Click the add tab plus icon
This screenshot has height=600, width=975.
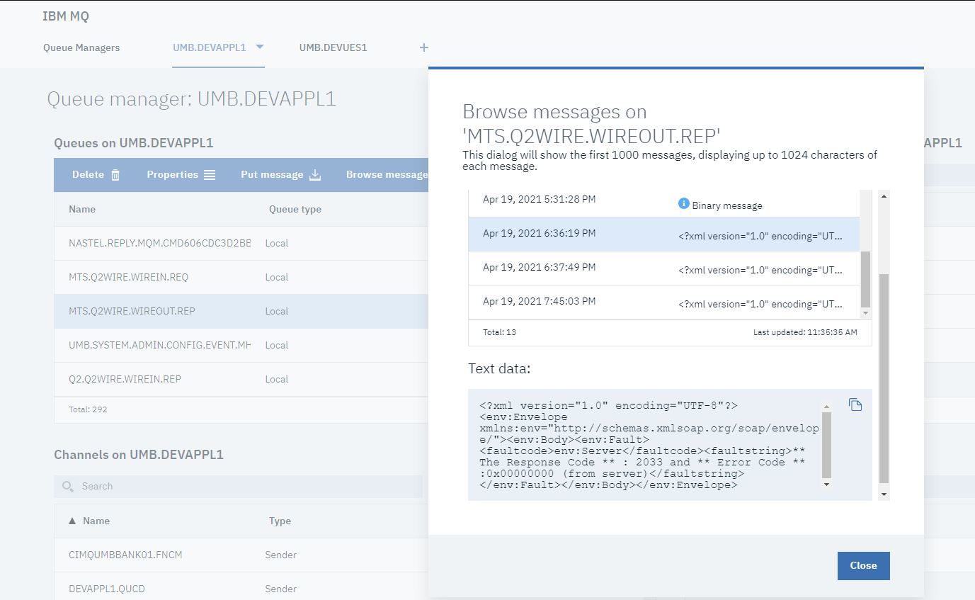click(423, 47)
